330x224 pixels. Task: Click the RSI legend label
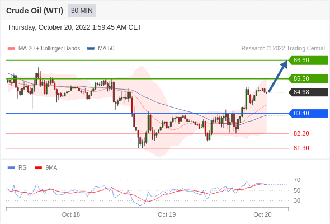pos(23,168)
